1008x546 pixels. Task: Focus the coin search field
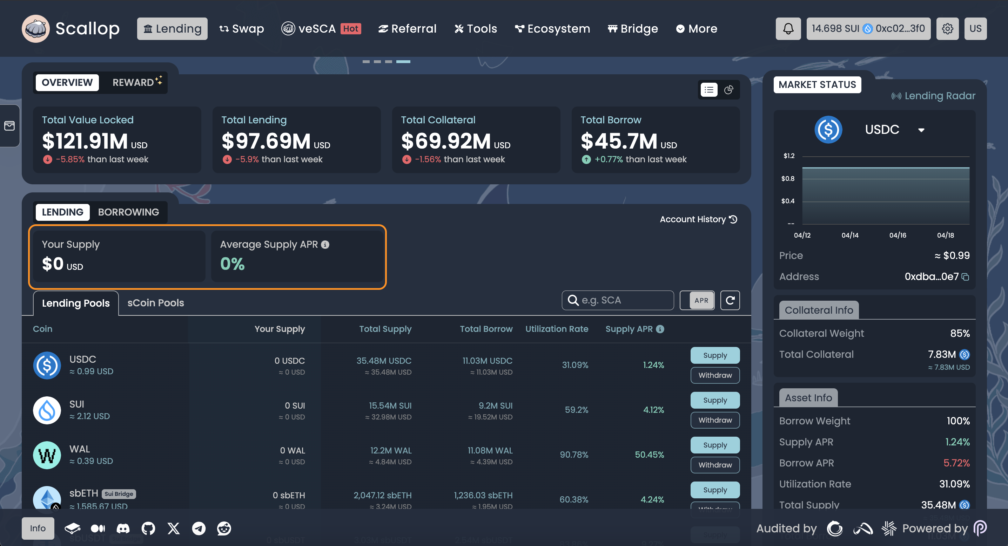coord(618,300)
